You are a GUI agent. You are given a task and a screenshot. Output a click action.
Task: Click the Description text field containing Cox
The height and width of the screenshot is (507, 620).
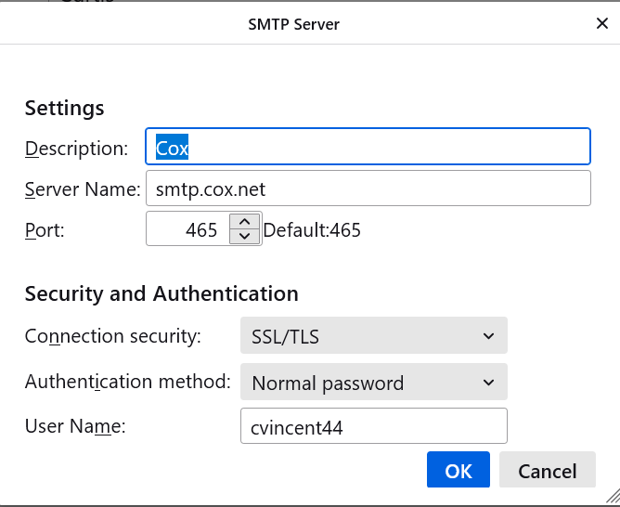pos(368,148)
